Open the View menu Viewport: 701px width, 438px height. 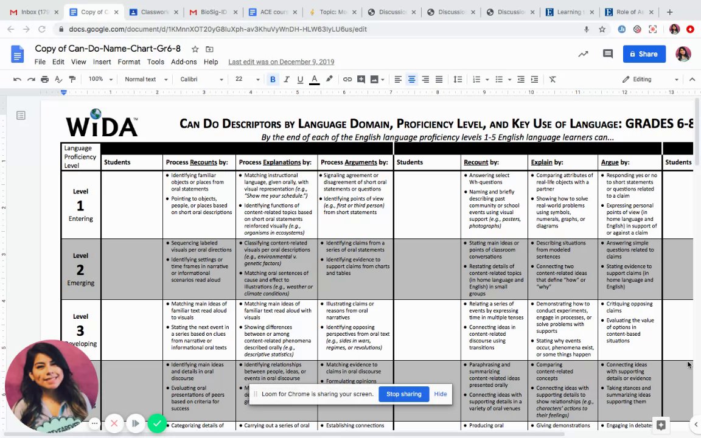(x=78, y=61)
